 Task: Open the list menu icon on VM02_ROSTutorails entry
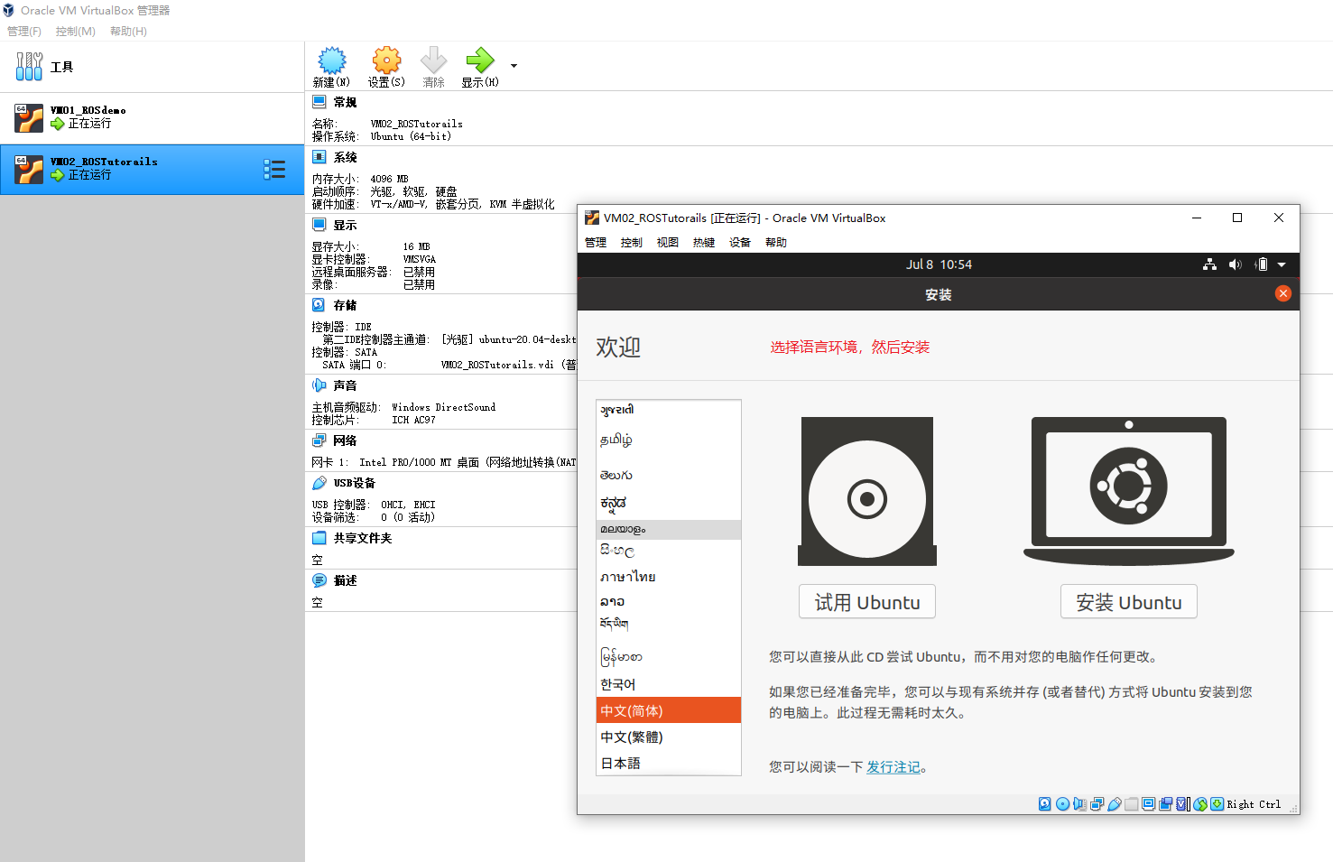pyautogui.click(x=276, y=169)
